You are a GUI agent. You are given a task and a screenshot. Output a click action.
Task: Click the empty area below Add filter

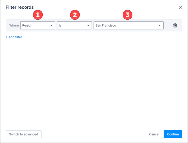click(94, 81)
